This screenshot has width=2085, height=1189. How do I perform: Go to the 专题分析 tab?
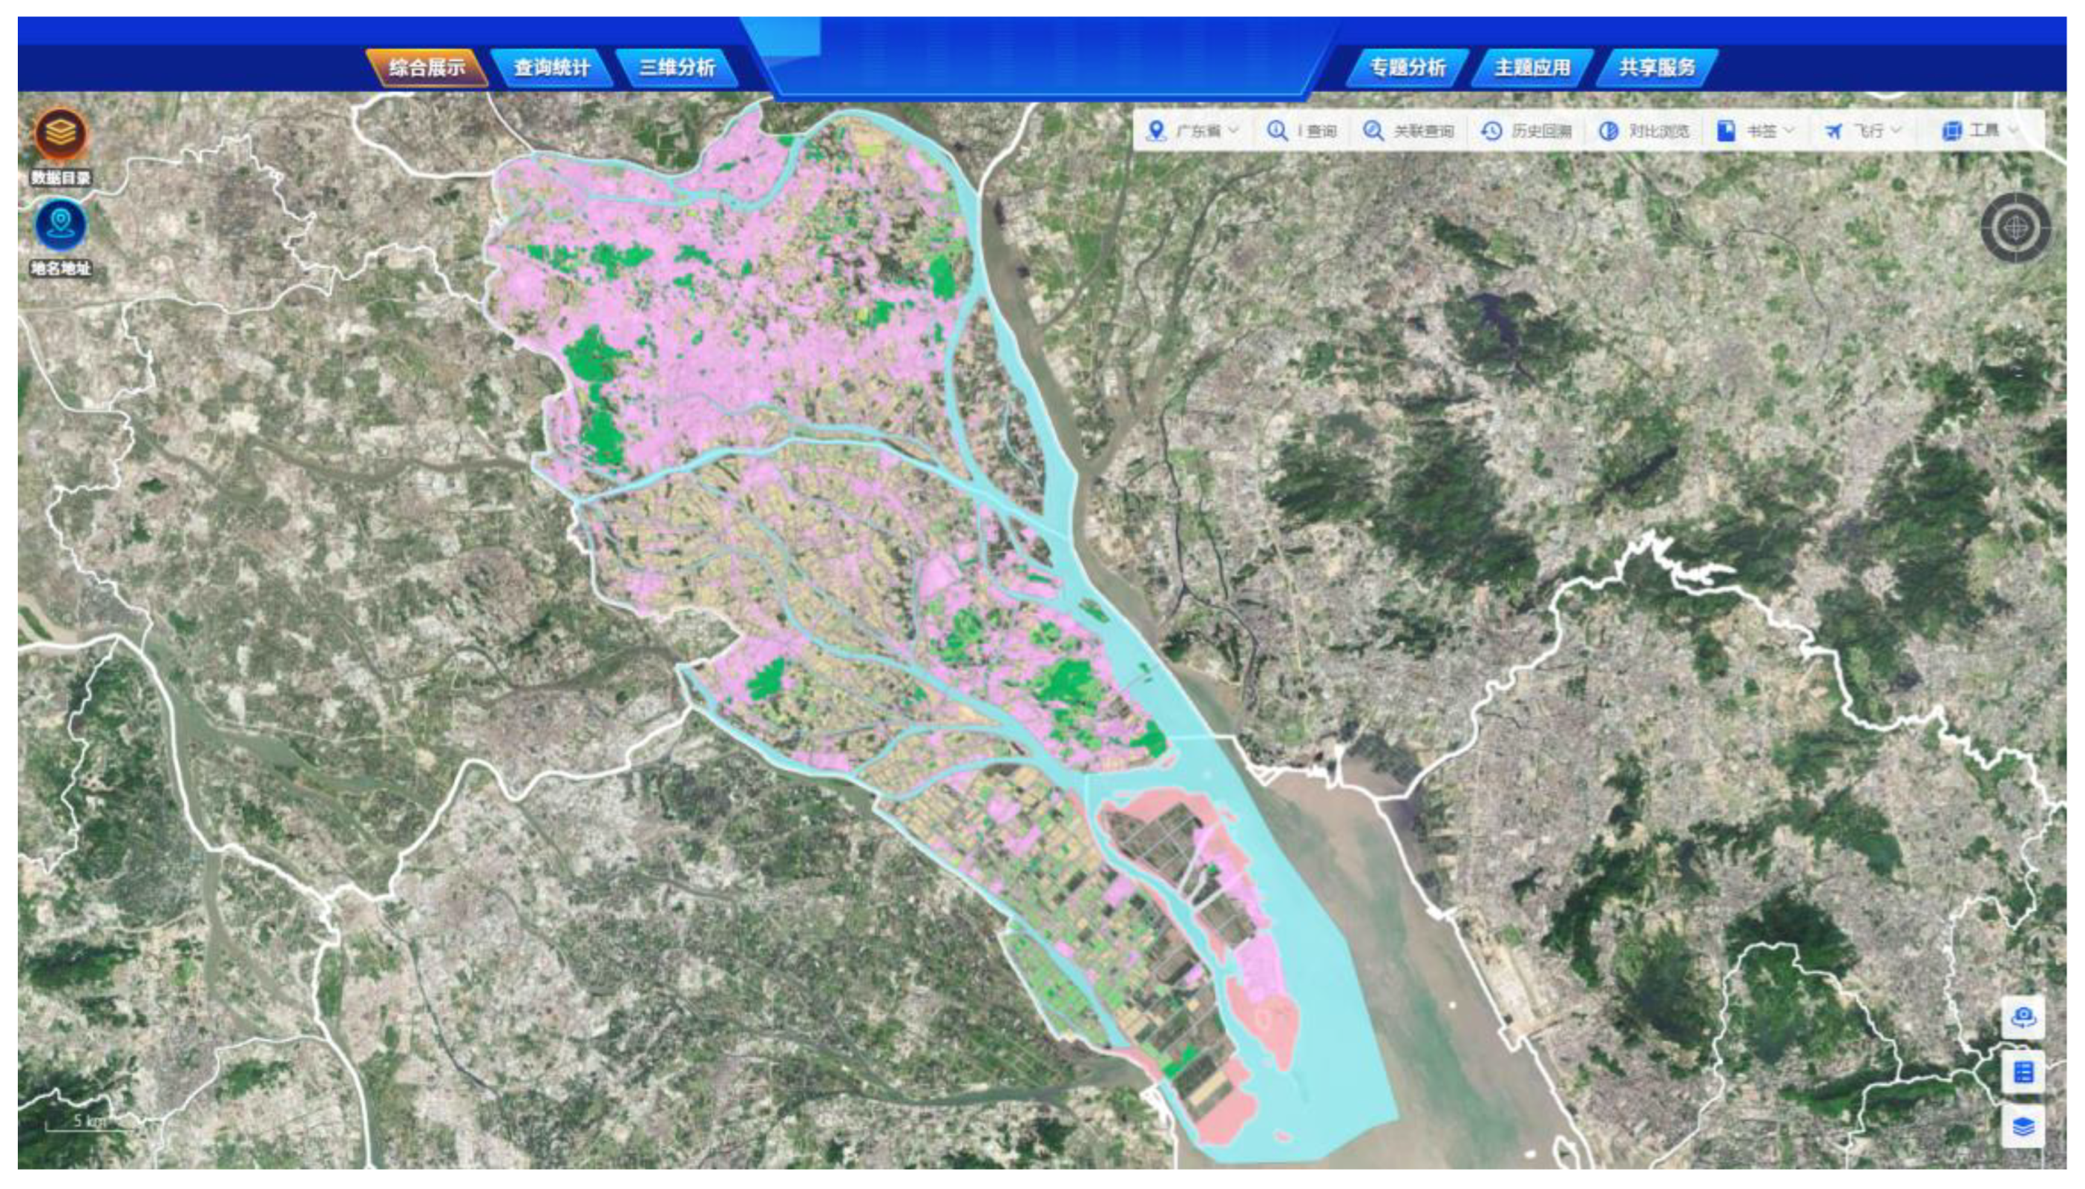pos(1408,67)
